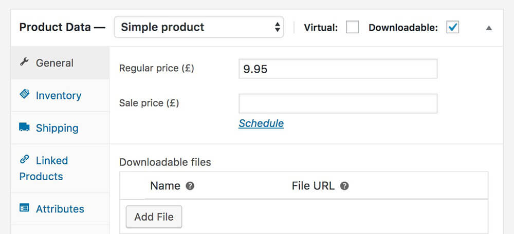Click the Add File button
The image size is (514, 234).
pyautogui.click(x=154, y=217)
